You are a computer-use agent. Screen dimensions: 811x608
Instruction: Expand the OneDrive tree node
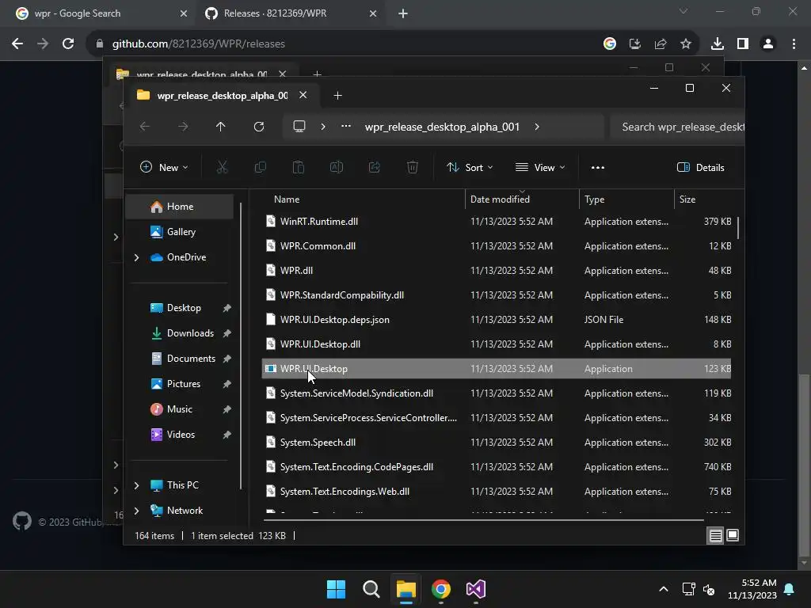coord(136,257)
